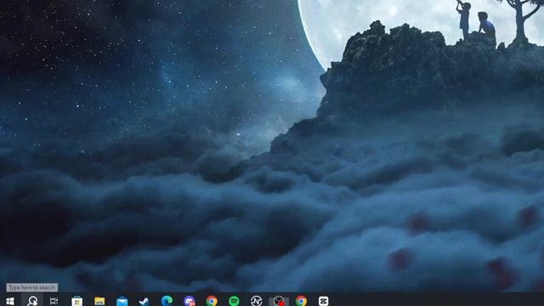Click the taskbar search magnifier icon
Image resolution: width=544 pixels, height=306 pixels.
[32, 301]
